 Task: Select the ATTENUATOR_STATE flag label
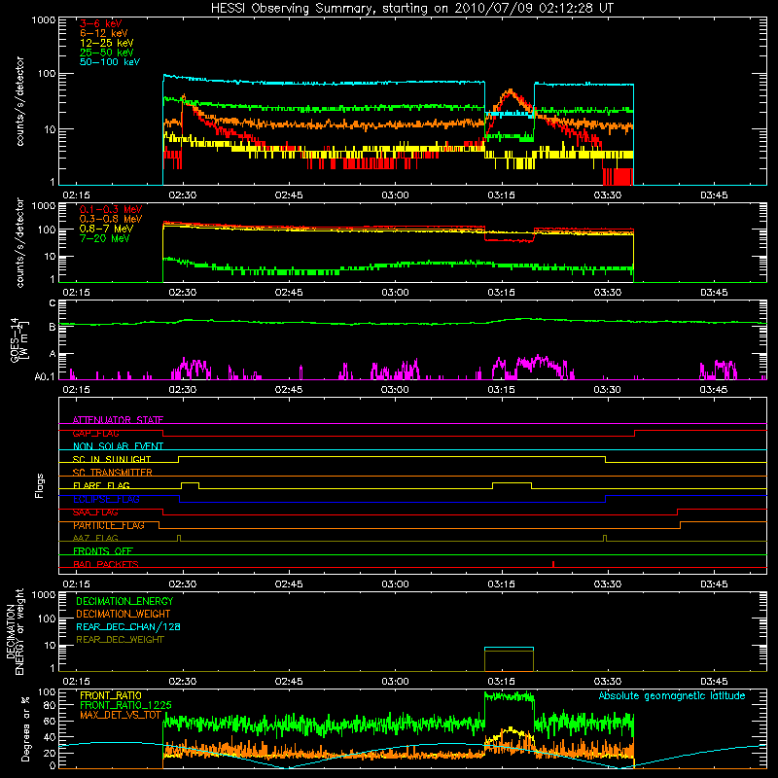[x=118, y=420]
